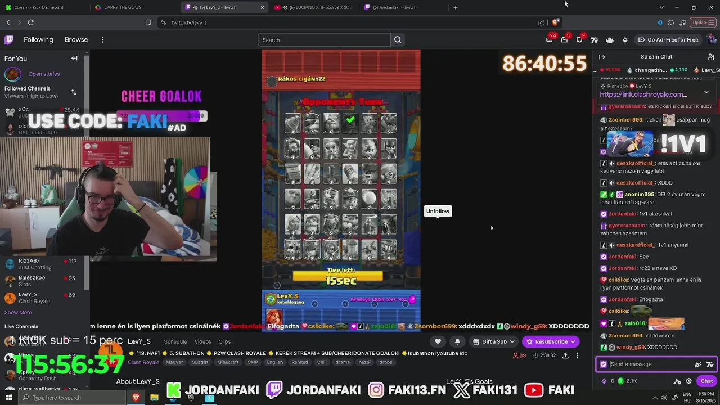Image resolution: width=720 pixels, height=405 pixels.
Task: Open File Explorer from taskbar
Action: [x=154, y=398]
